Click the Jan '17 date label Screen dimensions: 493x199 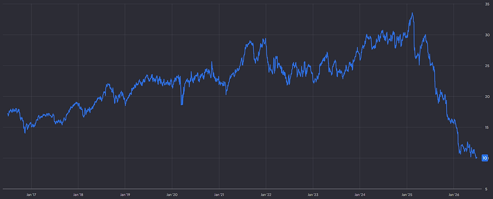point(31,194)
